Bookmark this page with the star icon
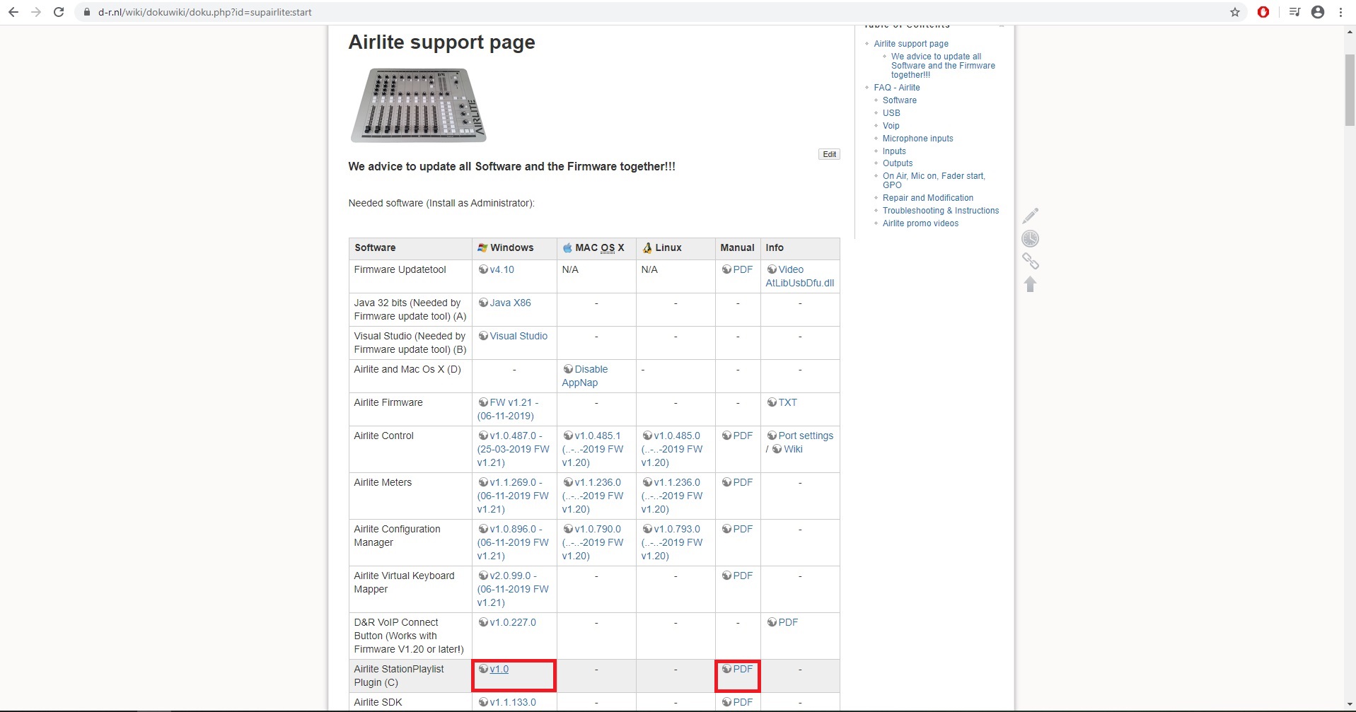The height and width of the screenshot is (712, 1356). point(1234,12)
